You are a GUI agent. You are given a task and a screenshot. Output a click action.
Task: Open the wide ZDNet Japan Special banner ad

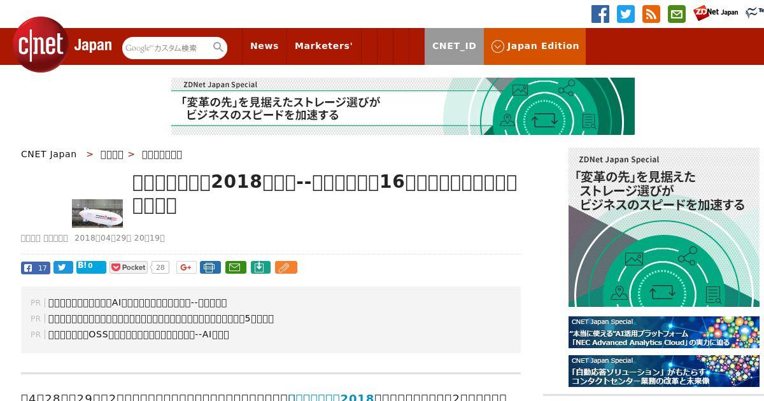click(403, 106)
